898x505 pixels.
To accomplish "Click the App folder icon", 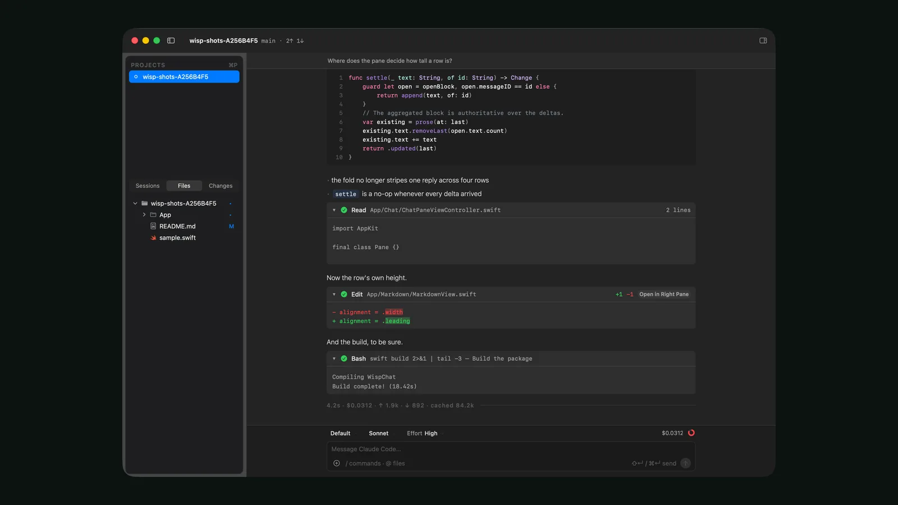I will [x=153, y=215].
